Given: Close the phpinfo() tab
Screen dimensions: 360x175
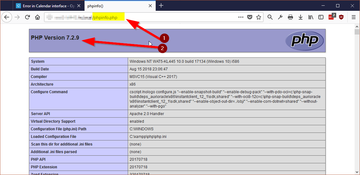Looking at the screenshot, I should click(x=150, y=6).
